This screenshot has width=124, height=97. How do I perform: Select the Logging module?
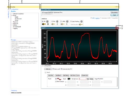tap(15, 28)
